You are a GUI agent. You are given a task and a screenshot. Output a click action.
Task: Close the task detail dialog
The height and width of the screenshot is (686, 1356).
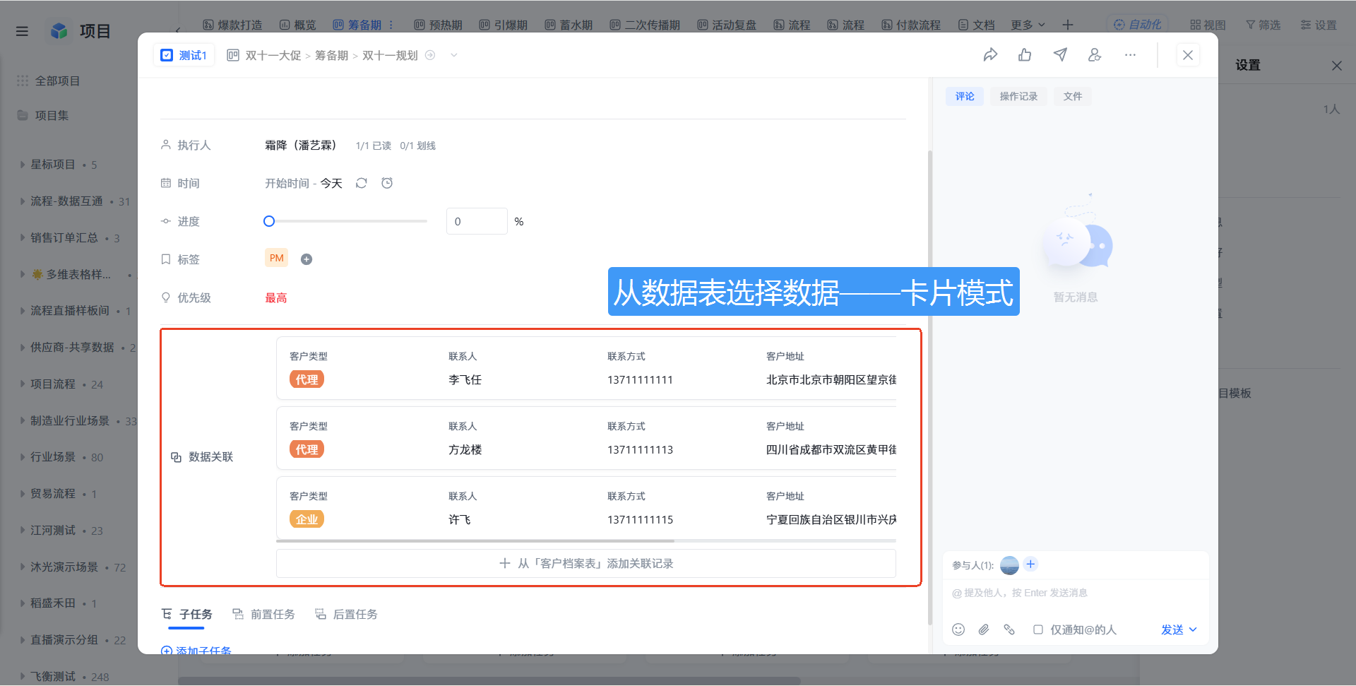[1188, 55]
